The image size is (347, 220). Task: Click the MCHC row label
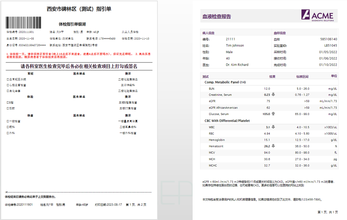click(213, 166)
